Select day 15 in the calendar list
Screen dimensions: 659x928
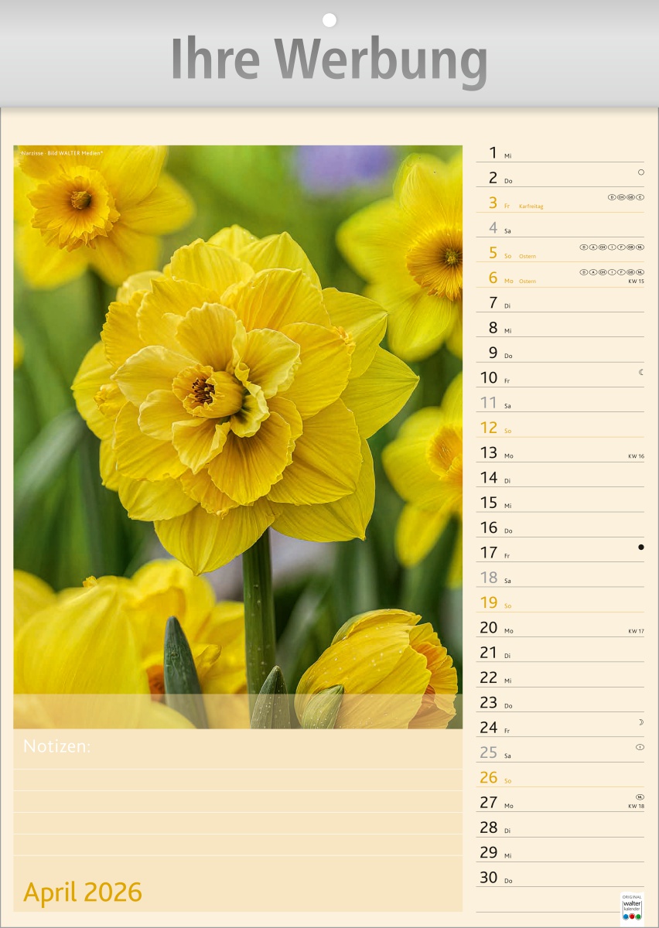pyautogui.click(x=489, y=503)
